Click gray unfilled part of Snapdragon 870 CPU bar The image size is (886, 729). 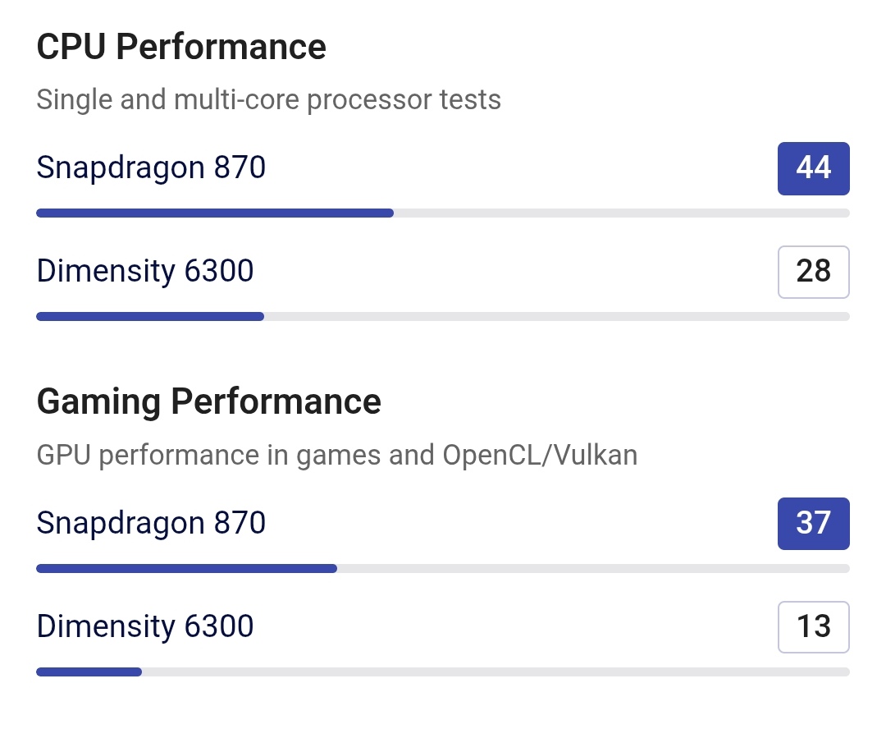coord(621,213)
